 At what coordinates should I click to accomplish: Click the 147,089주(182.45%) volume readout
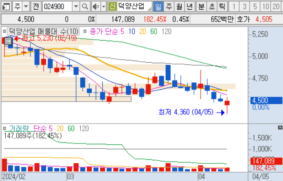click(33, 136)
